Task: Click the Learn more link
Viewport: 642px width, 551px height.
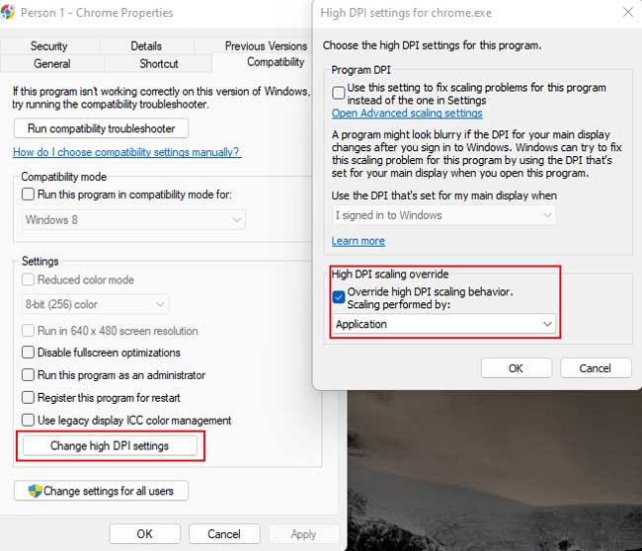Action: (359, 241)
